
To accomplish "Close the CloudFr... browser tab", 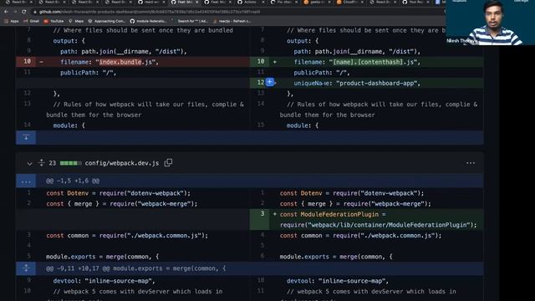I will [x=362, y=2].
